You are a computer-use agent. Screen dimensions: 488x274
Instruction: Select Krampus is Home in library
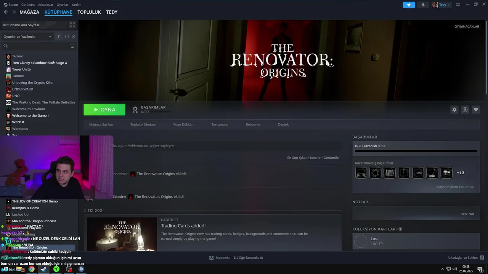26,208
